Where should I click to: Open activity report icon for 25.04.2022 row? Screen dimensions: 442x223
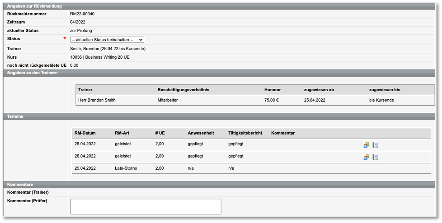point(375,145)
